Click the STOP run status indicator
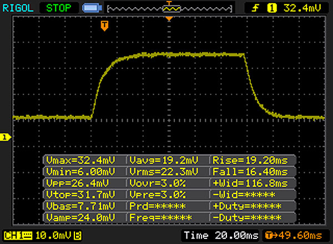333x244 pixels. (x=59, y=8)
